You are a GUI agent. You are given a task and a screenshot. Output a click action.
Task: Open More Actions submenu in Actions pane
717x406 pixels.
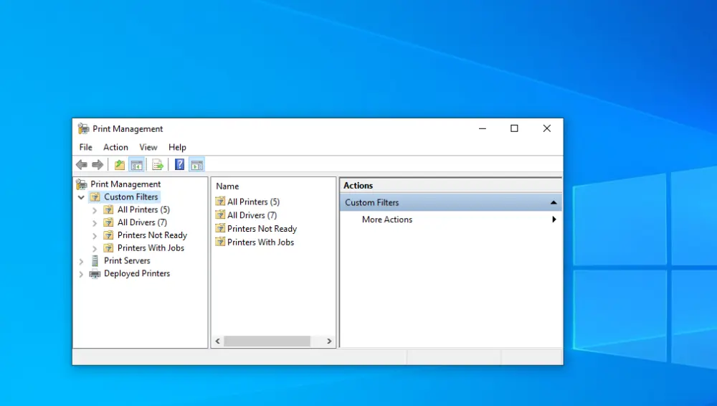(x=387, y=219)
